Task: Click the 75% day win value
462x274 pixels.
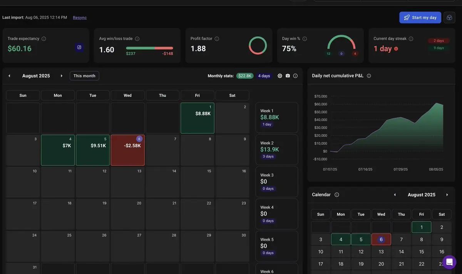Action: pyautogui.click(x=289, y=49)
